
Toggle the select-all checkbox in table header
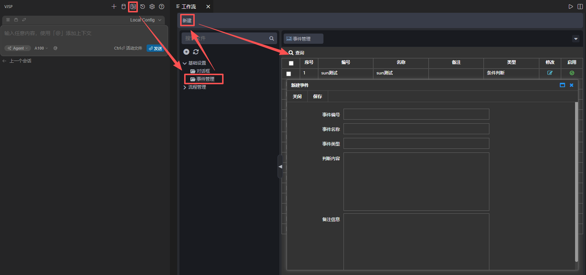tap(291, 63)
